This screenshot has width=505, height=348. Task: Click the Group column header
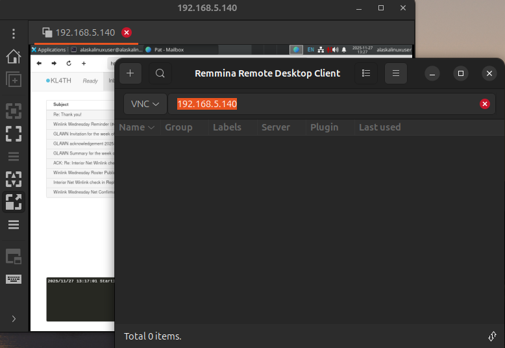pyautogui.click(x=179, y=127)
